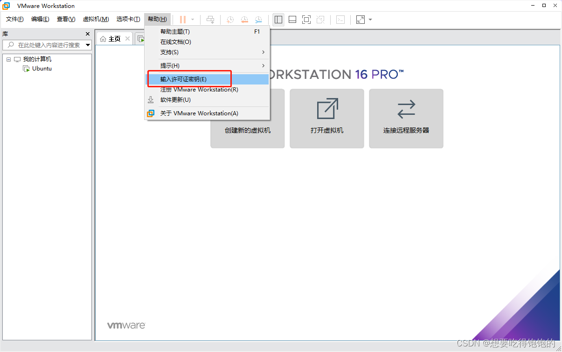This screenshot has width=562, height=352.
Task: Send Ctrl+Alt+Del to the guest
Action: click(x=210, y=19)
